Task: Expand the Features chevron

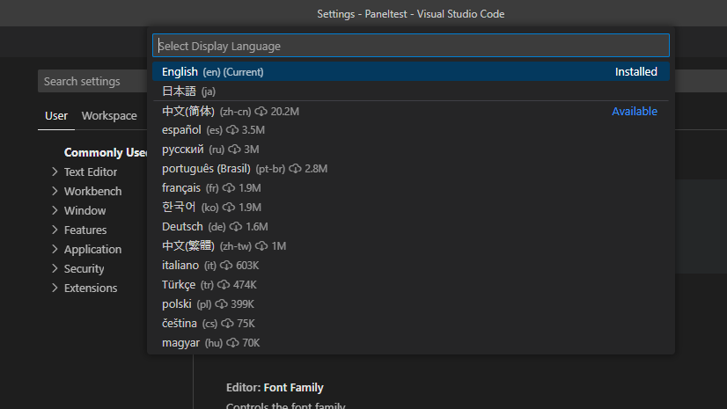Action: (x=55, y=230)
